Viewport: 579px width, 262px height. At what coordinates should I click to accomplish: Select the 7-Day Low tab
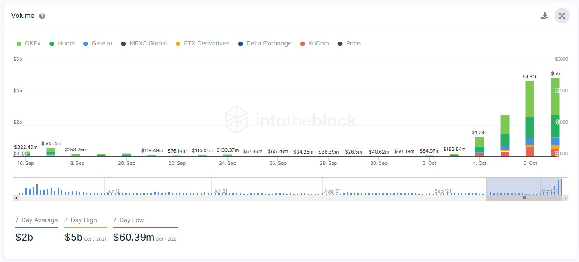pyautogui.click(x=128, y=220)
